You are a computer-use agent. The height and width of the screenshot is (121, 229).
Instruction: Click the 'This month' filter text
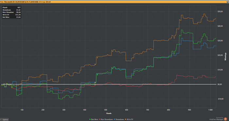(x=8, y=2)
